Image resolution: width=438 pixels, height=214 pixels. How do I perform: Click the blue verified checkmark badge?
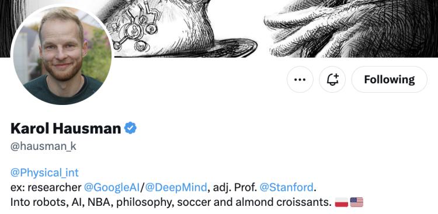click(130, 128)
